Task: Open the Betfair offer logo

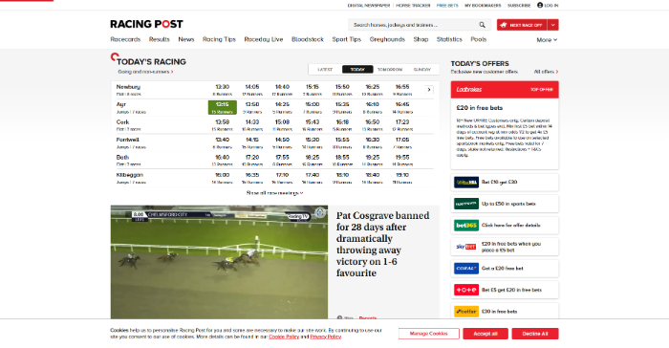Action: pyautogui.click(x=466, y=312)
